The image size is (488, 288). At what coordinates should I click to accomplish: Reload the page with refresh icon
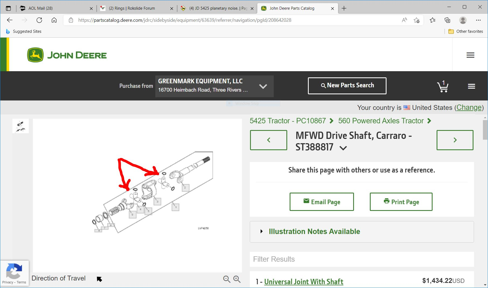[x=39, y=20]
